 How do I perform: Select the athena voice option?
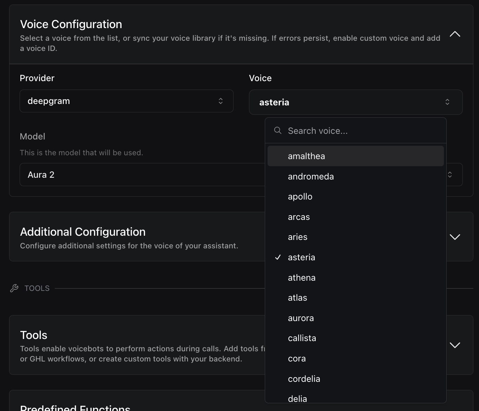[301, 278]
